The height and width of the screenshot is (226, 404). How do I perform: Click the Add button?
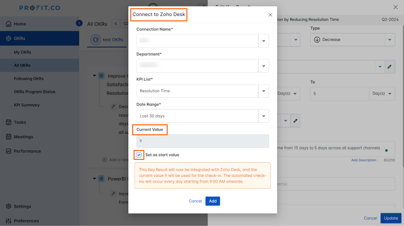tap(212, 201)
